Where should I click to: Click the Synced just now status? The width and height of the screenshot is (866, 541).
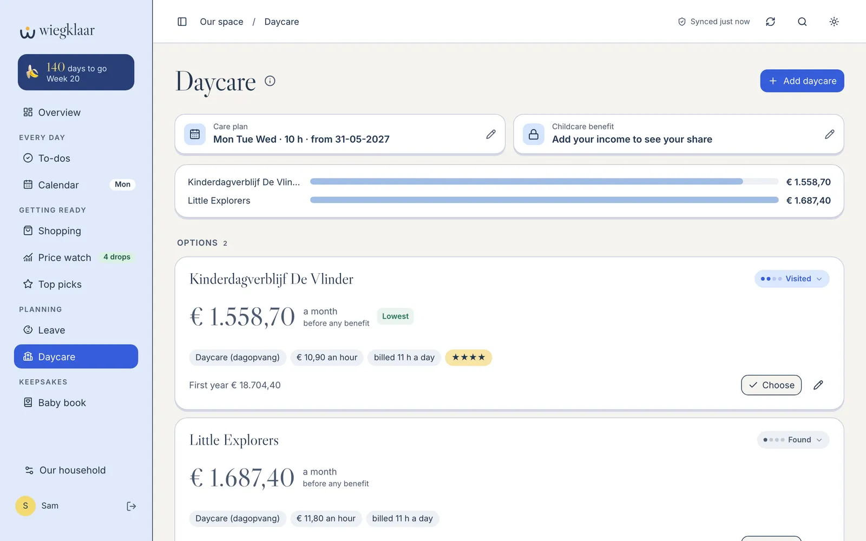(714, 22)
